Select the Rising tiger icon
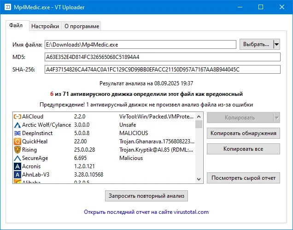This screenshot has width=293, height=230. (x=18, y=150)
